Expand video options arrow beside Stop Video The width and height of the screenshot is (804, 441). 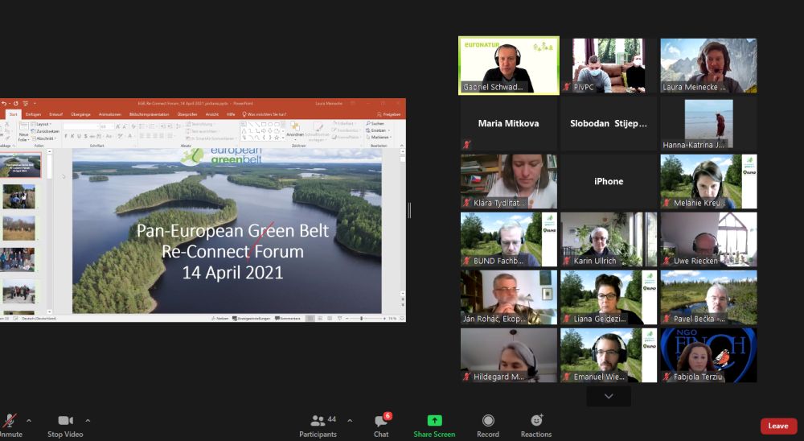[88, 420]
